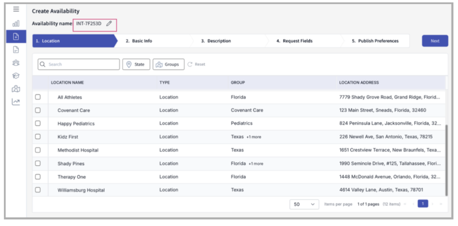Screen dimensions: 458x226
Task: Open the bar chart dashboard icon
Action: pyautogui.click(x=16, y=23)
